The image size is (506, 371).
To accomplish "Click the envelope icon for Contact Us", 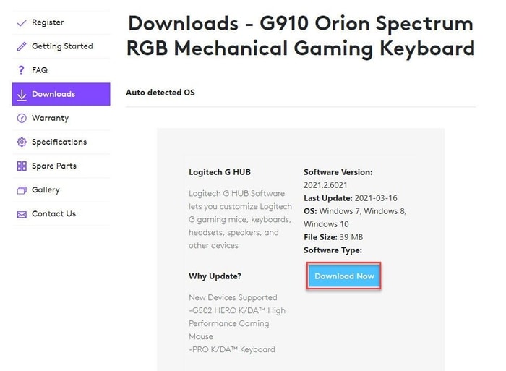I will (22, 214).
